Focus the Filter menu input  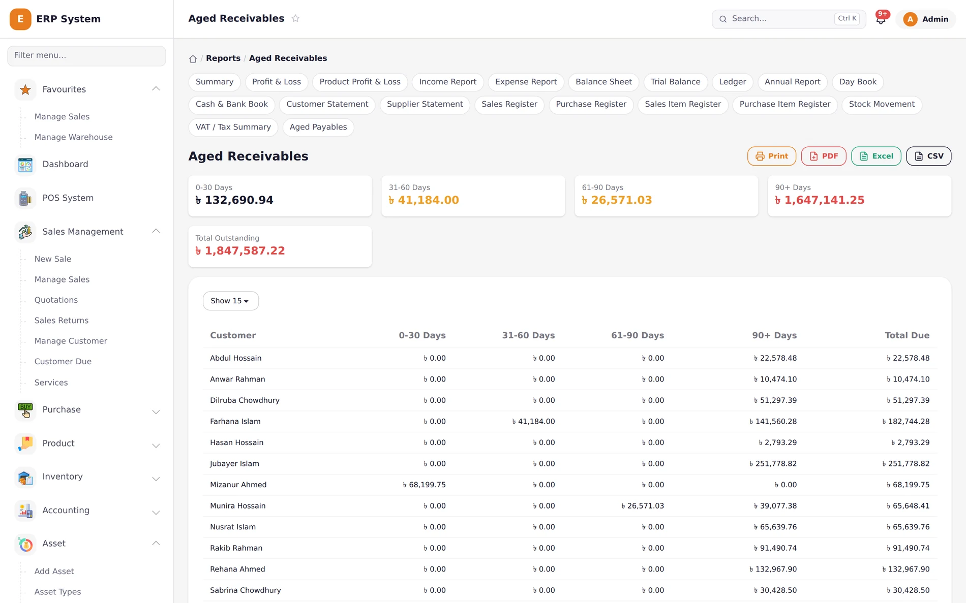86,55
